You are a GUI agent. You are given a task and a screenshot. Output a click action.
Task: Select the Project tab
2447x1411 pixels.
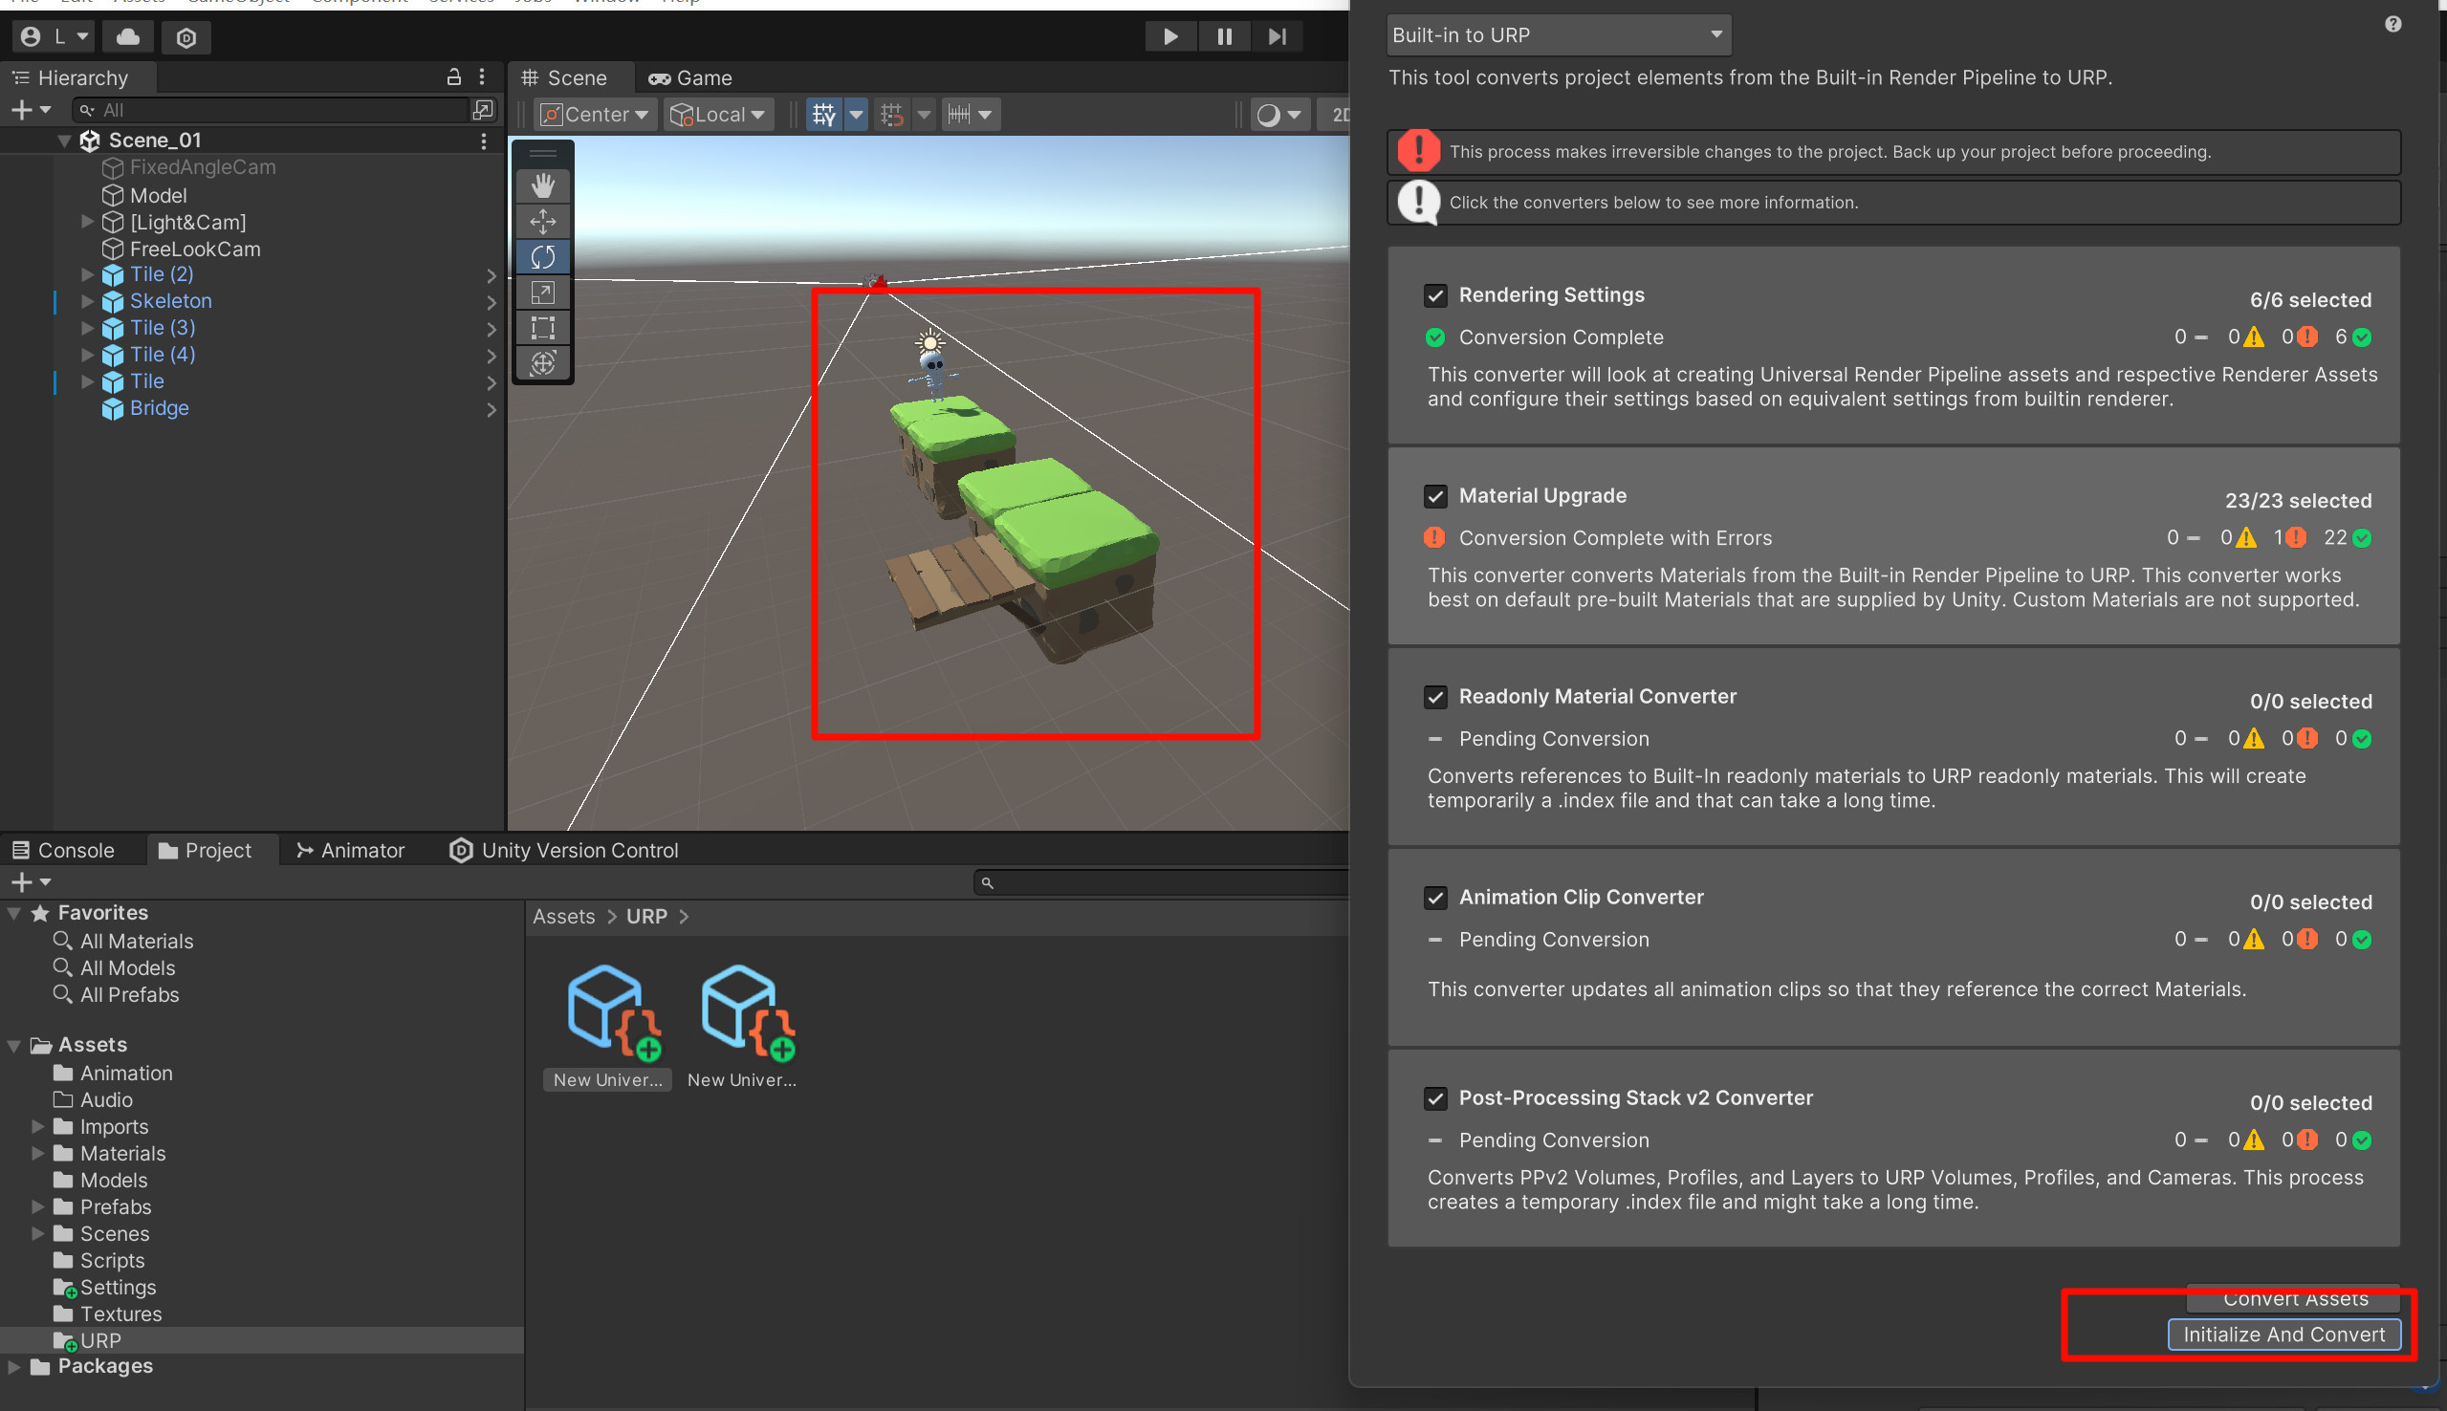tap(205, 850)
